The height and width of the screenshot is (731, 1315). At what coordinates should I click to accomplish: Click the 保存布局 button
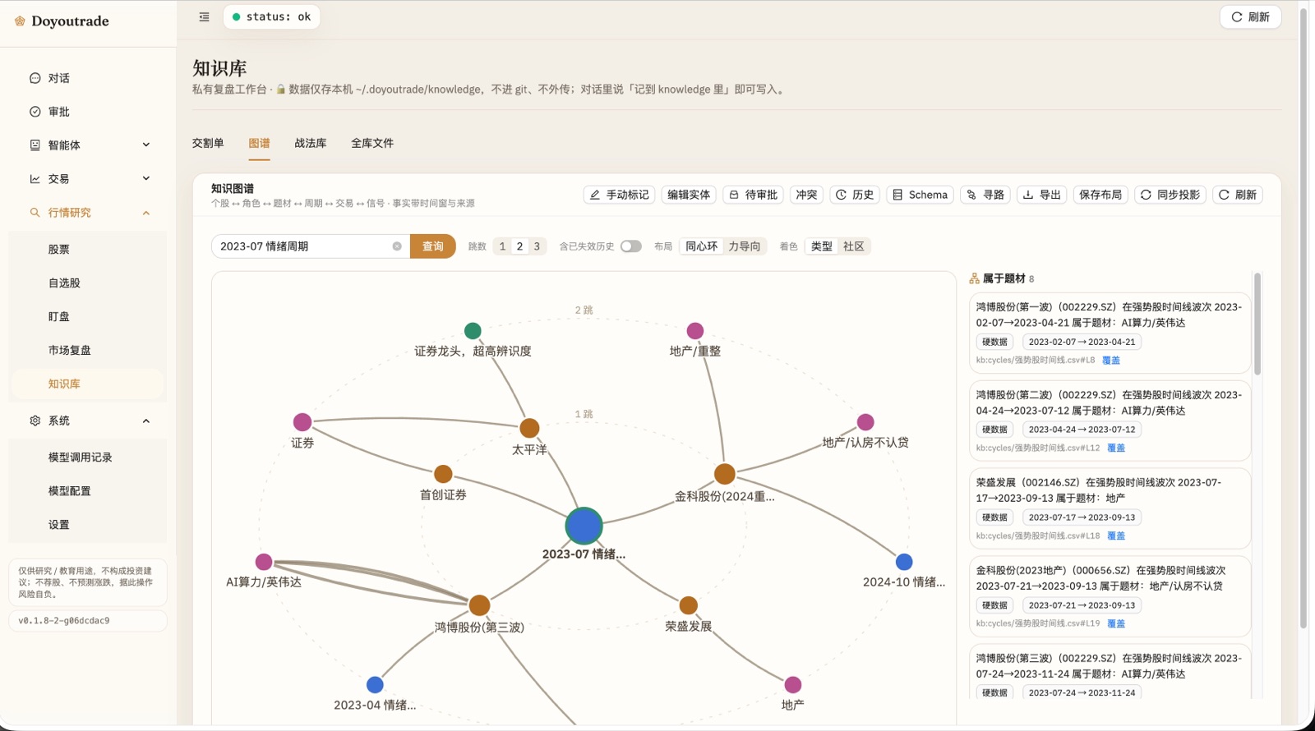point(1100,195)
